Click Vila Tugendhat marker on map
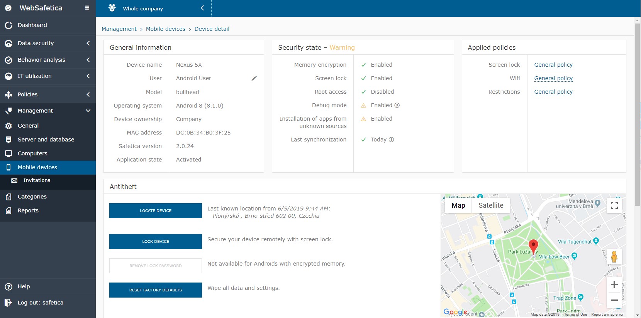The image size is (641, 318). coord(596,241)
